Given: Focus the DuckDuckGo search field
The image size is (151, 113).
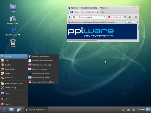Looking at the screenshot, I should (x=118, y=17).
